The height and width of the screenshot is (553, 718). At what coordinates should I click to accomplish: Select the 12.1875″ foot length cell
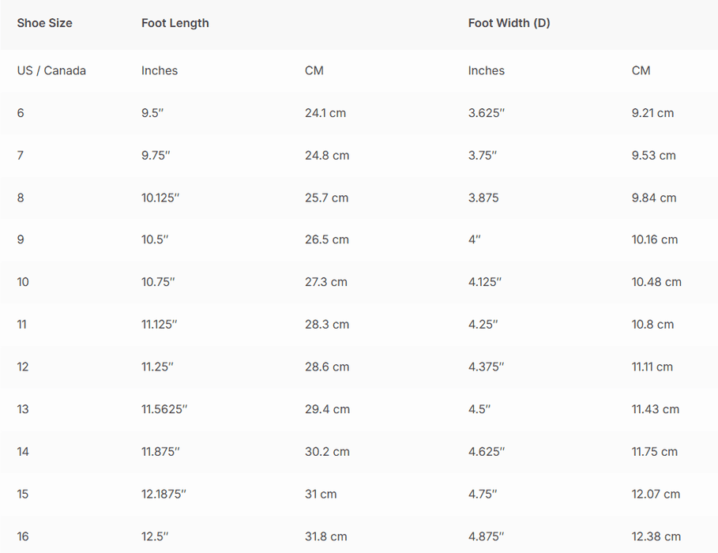[x=164, y=494]
